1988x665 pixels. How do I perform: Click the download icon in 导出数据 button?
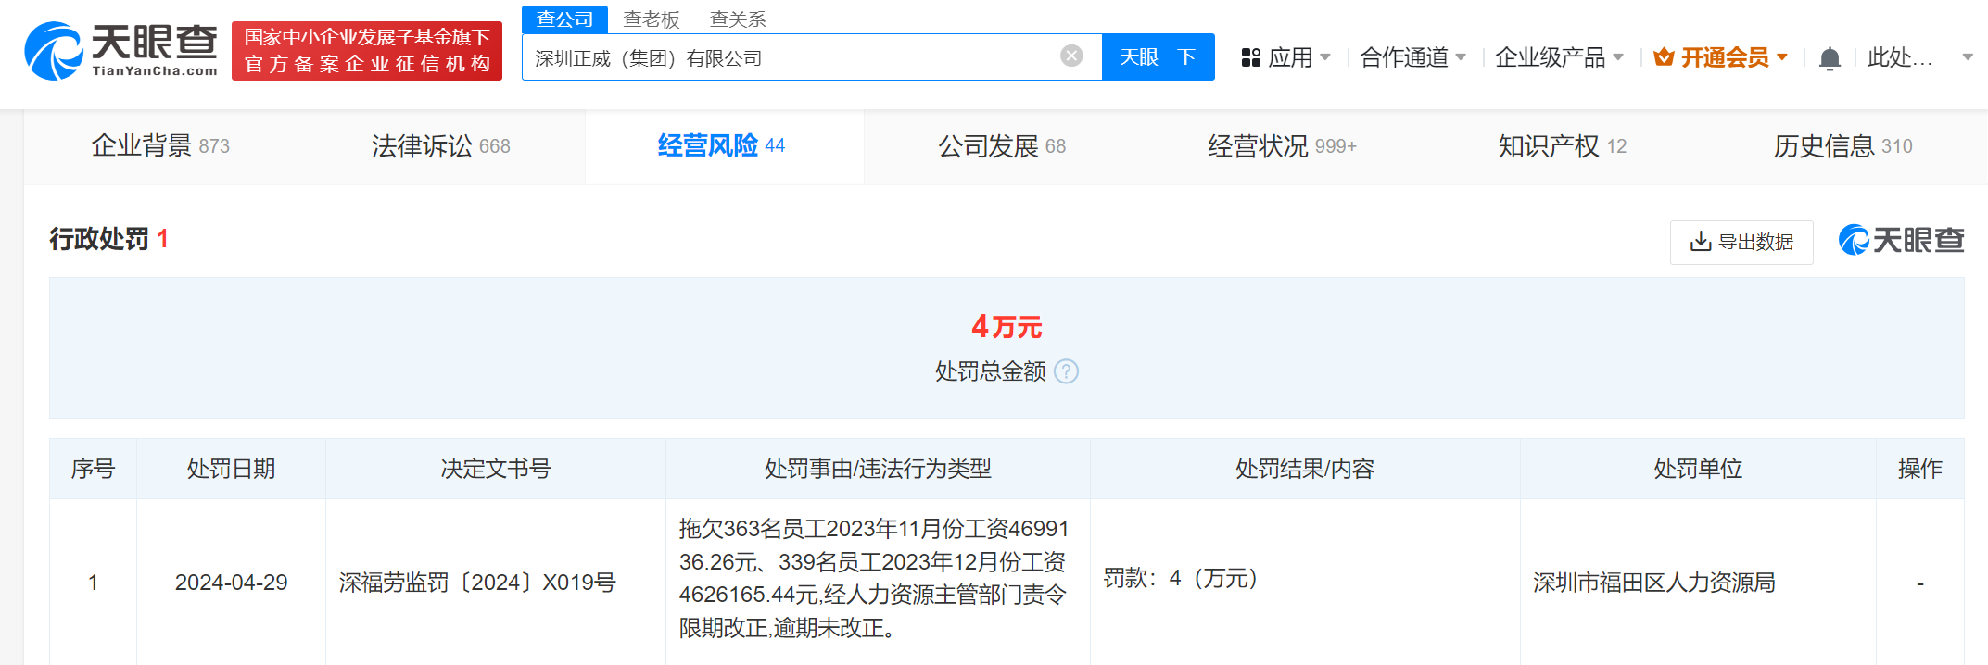1701,242
